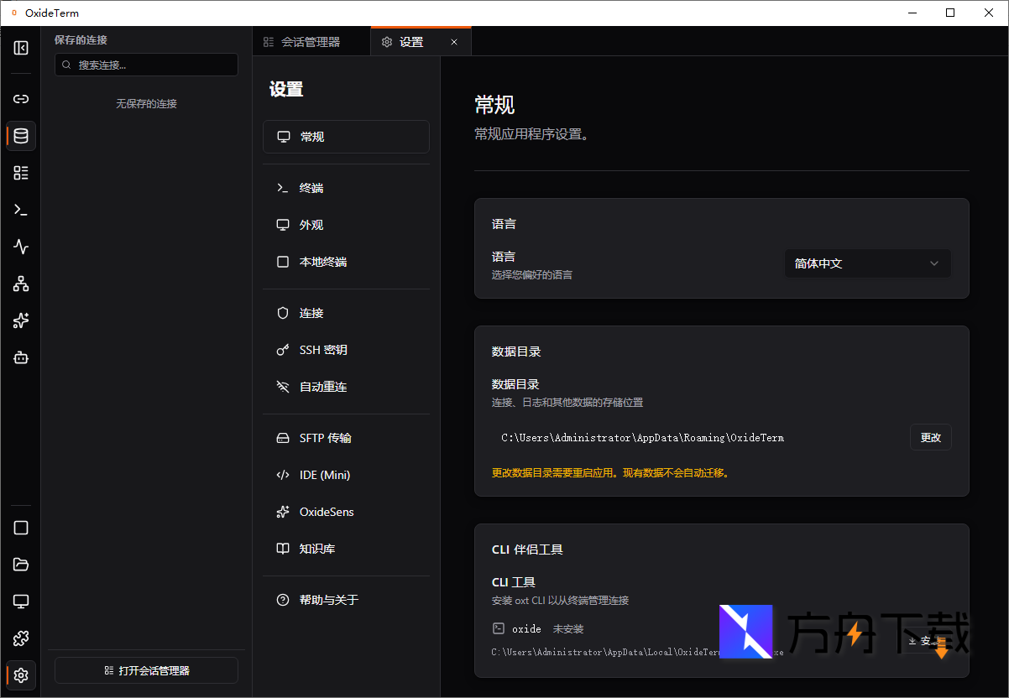This screenshot has width=1009, height=698.
Task: Open the connections link icon in sidebar
Action: pos(21,98)
